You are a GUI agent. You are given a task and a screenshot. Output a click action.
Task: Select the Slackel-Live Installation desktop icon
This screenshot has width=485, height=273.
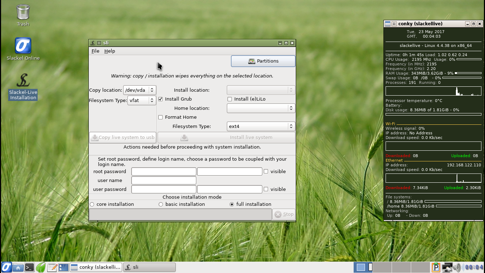tap(23, 86)
